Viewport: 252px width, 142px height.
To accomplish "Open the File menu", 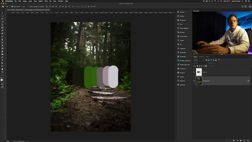I will [x=15, y=1].
